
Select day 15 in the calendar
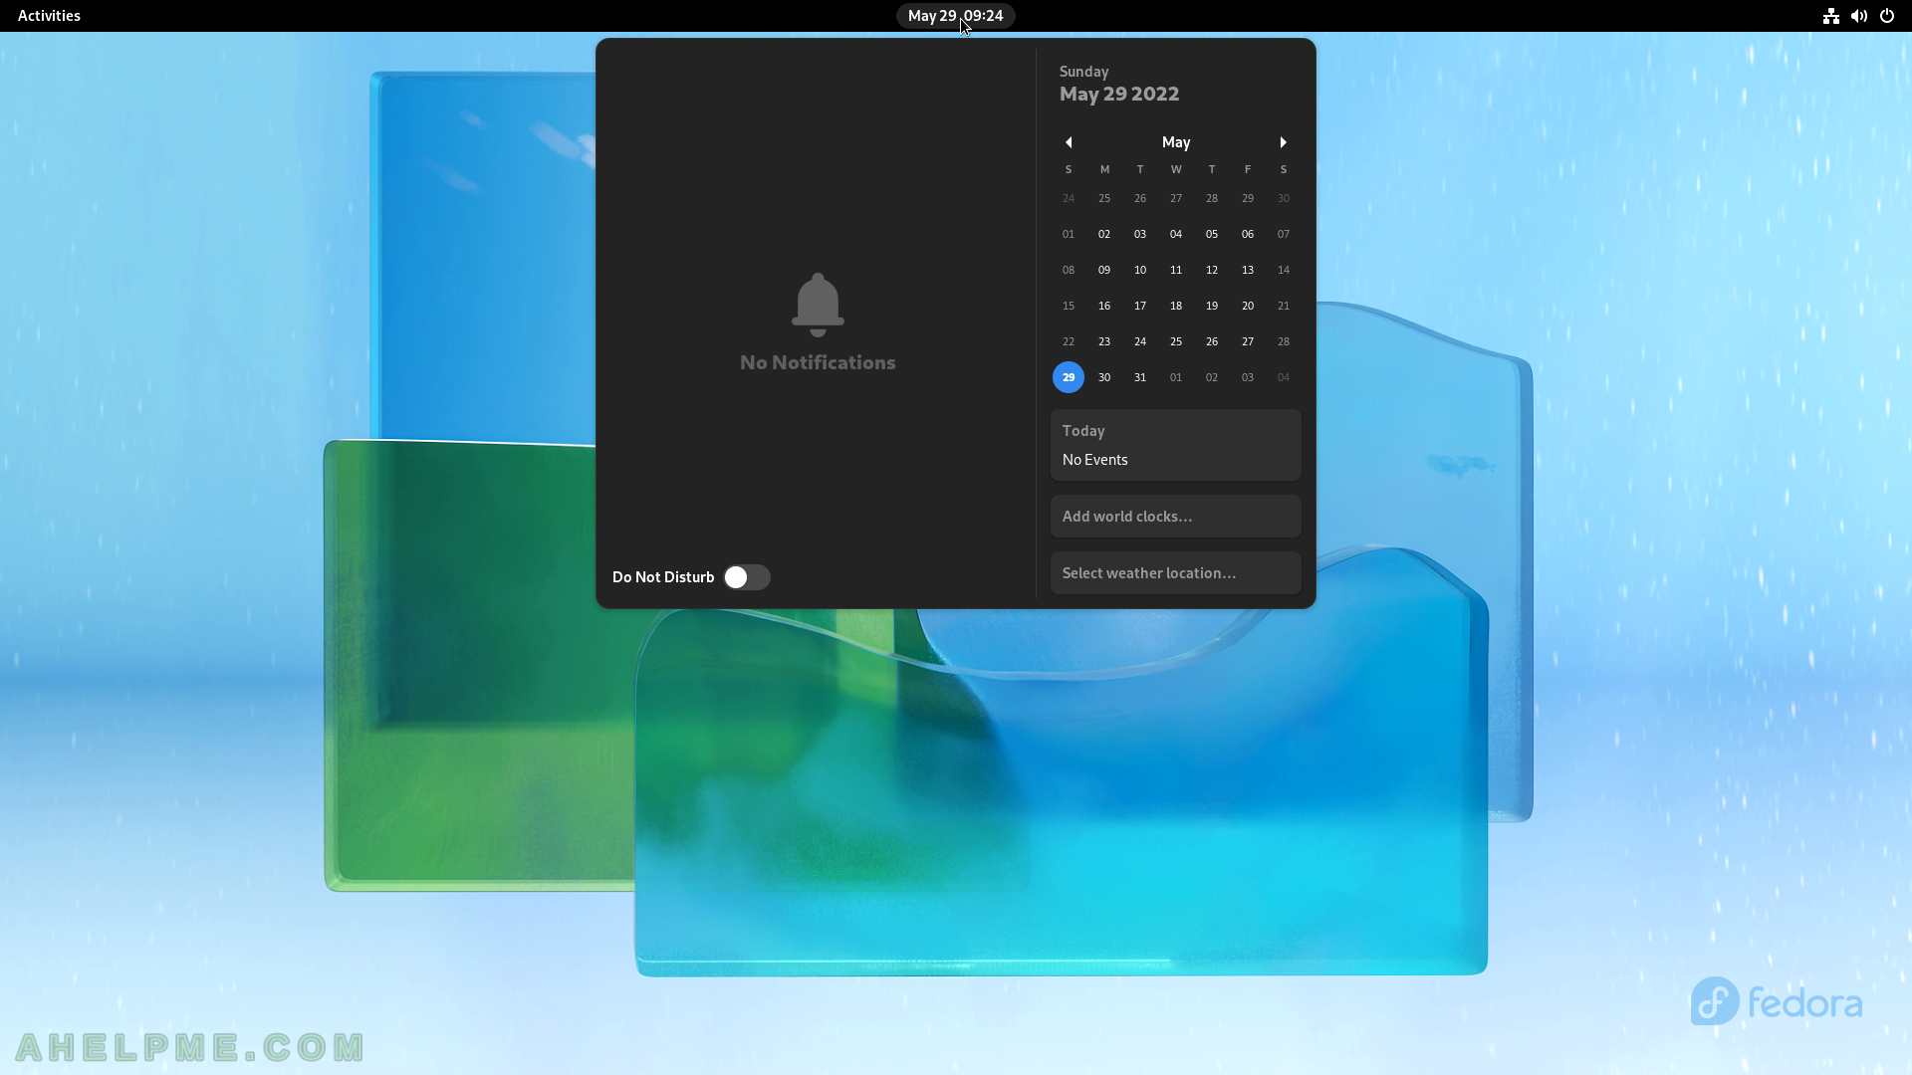[x=1069, y=306]
